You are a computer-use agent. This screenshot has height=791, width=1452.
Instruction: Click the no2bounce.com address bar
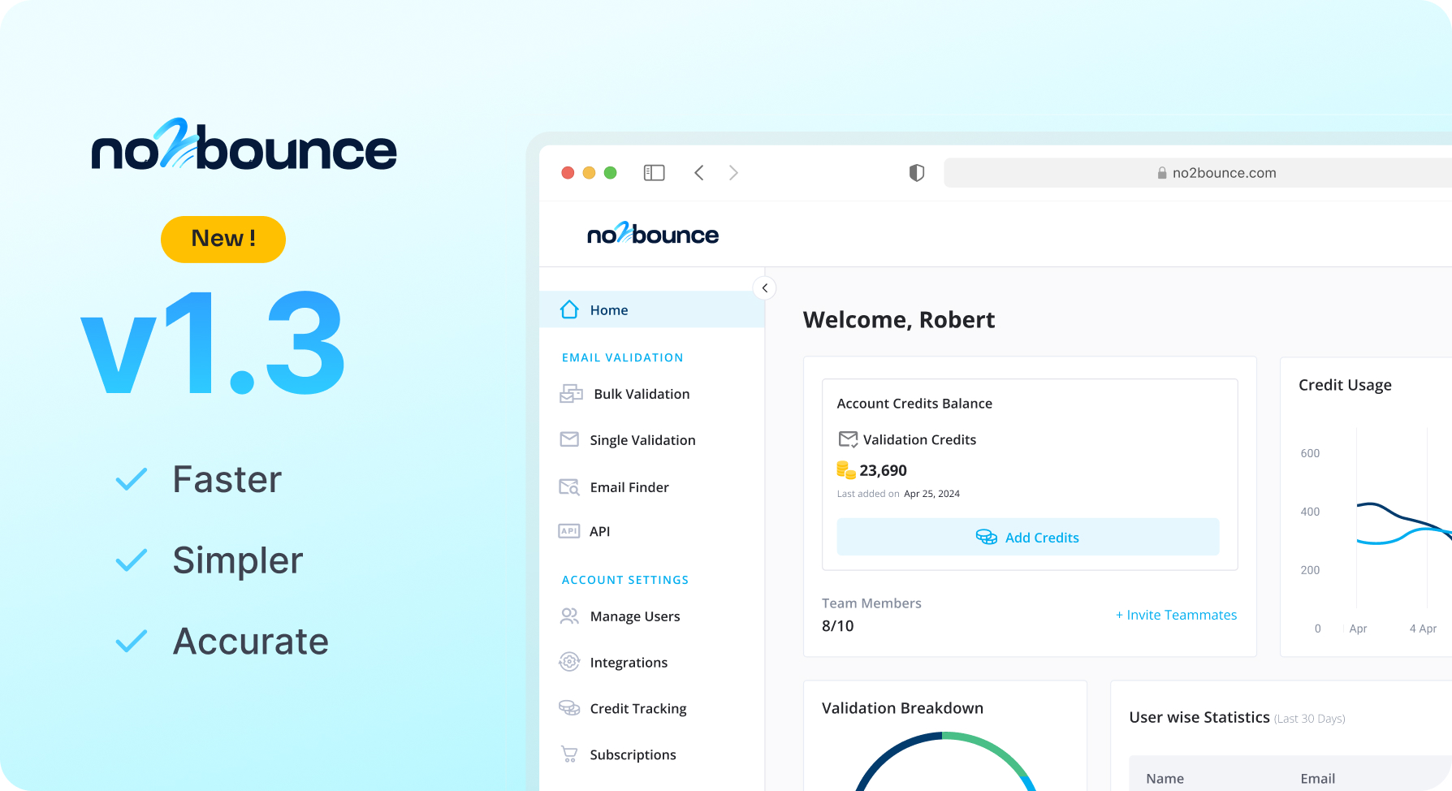click(x=1198, y=172)
